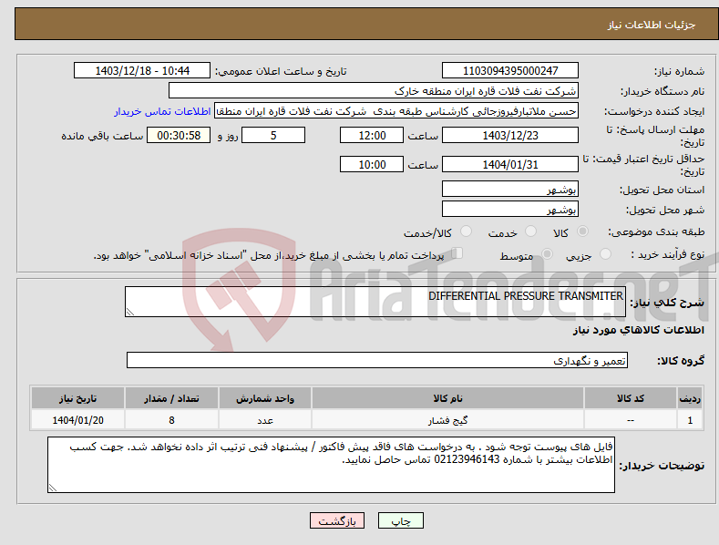Click the گروه کالا label
719x545 pixels.
[x=681, y=361]
